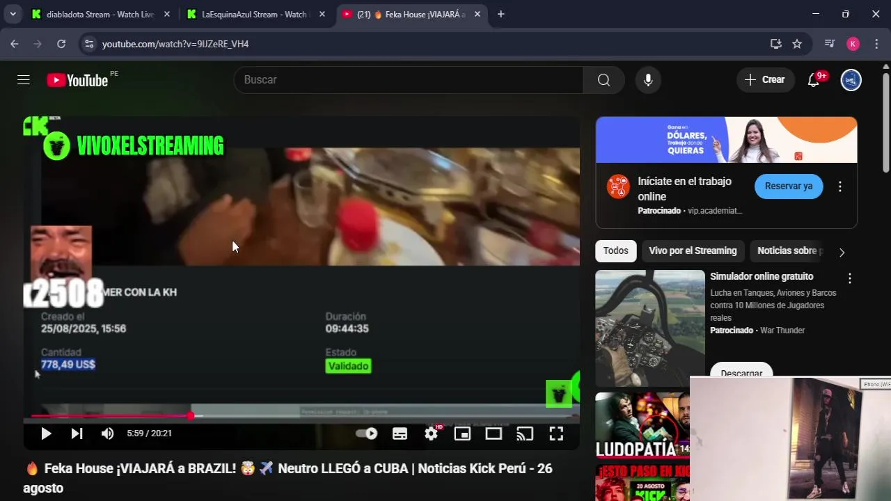Click the search magnifier button
Viewport: 891px width, 501px height.
604,80
